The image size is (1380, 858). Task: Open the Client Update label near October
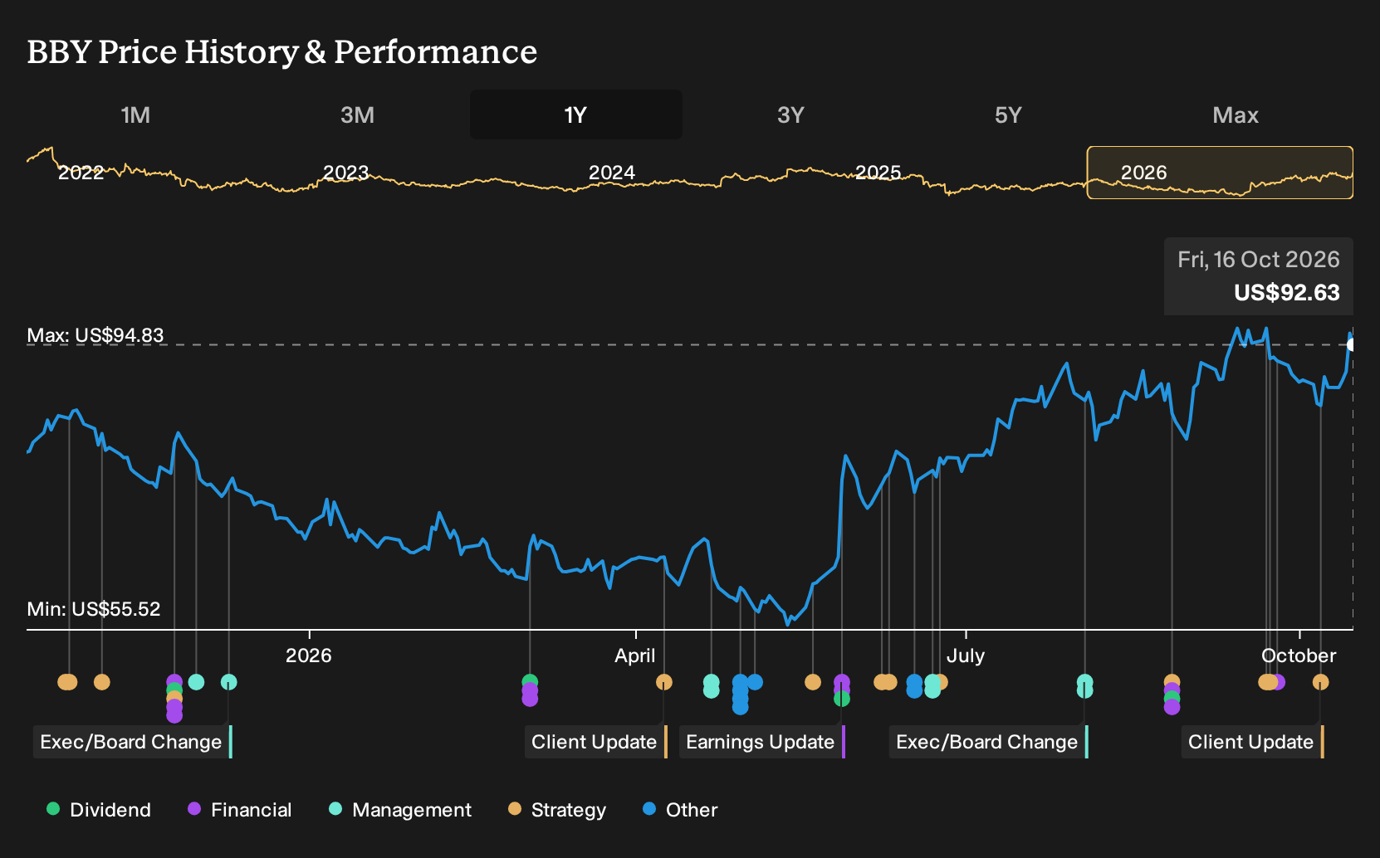pyautogui.click(x=1253, y=742)
